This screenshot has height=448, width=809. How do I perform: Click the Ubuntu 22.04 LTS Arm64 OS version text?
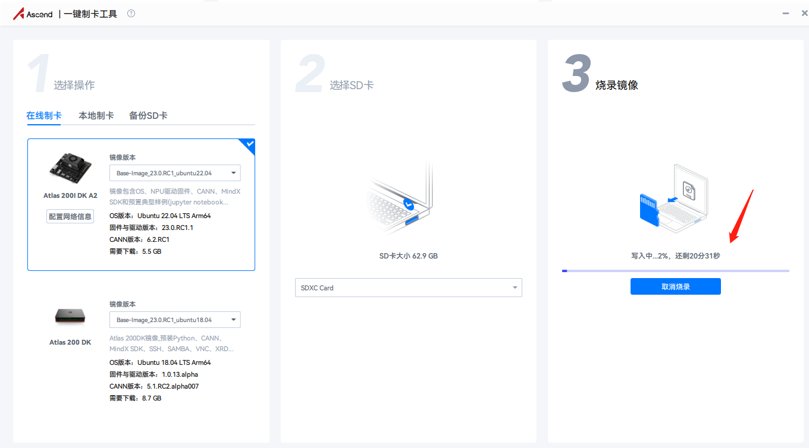[x=160, y=216]
